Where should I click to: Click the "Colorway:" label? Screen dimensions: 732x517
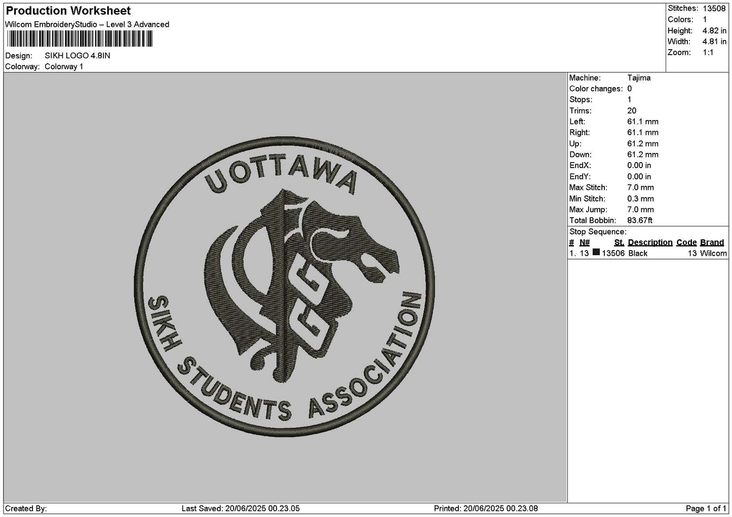click(22, 67)
